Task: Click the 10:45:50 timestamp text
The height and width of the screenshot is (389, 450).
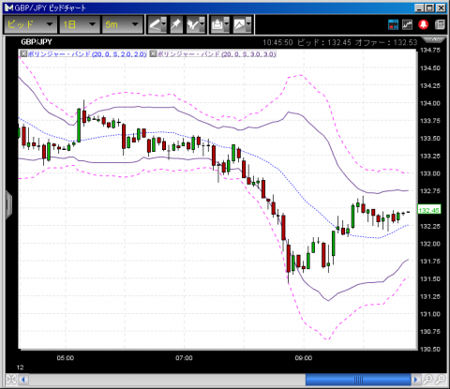Action: tap(277, 42)
